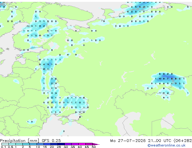Click the legend label '35'

(73, 147)
